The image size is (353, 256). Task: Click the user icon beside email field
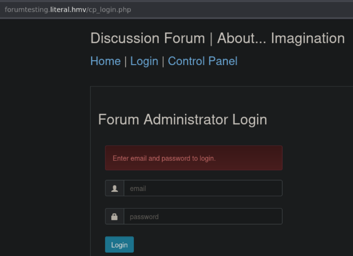click(115, 189)
